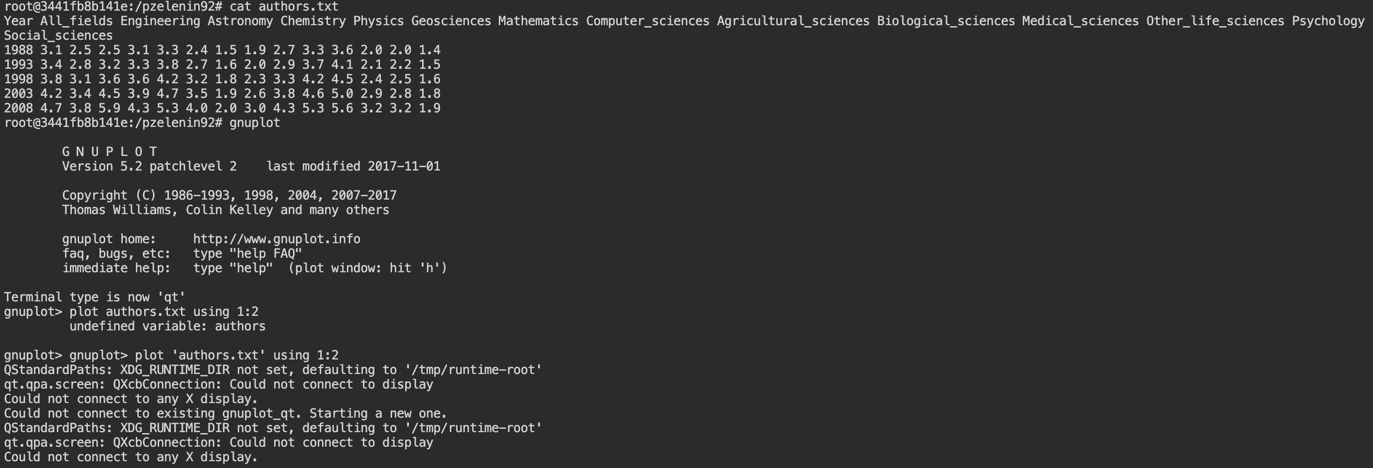Click the 'Starting a new one' message line
Image resolution: width=1373 pixels, height=468 pixels.
point(226,414)
